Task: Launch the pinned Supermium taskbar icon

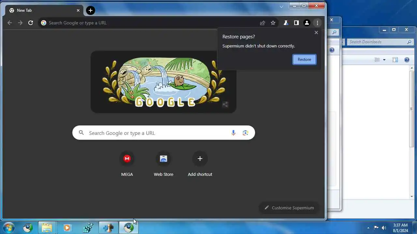Action: [x=28, y=228]
